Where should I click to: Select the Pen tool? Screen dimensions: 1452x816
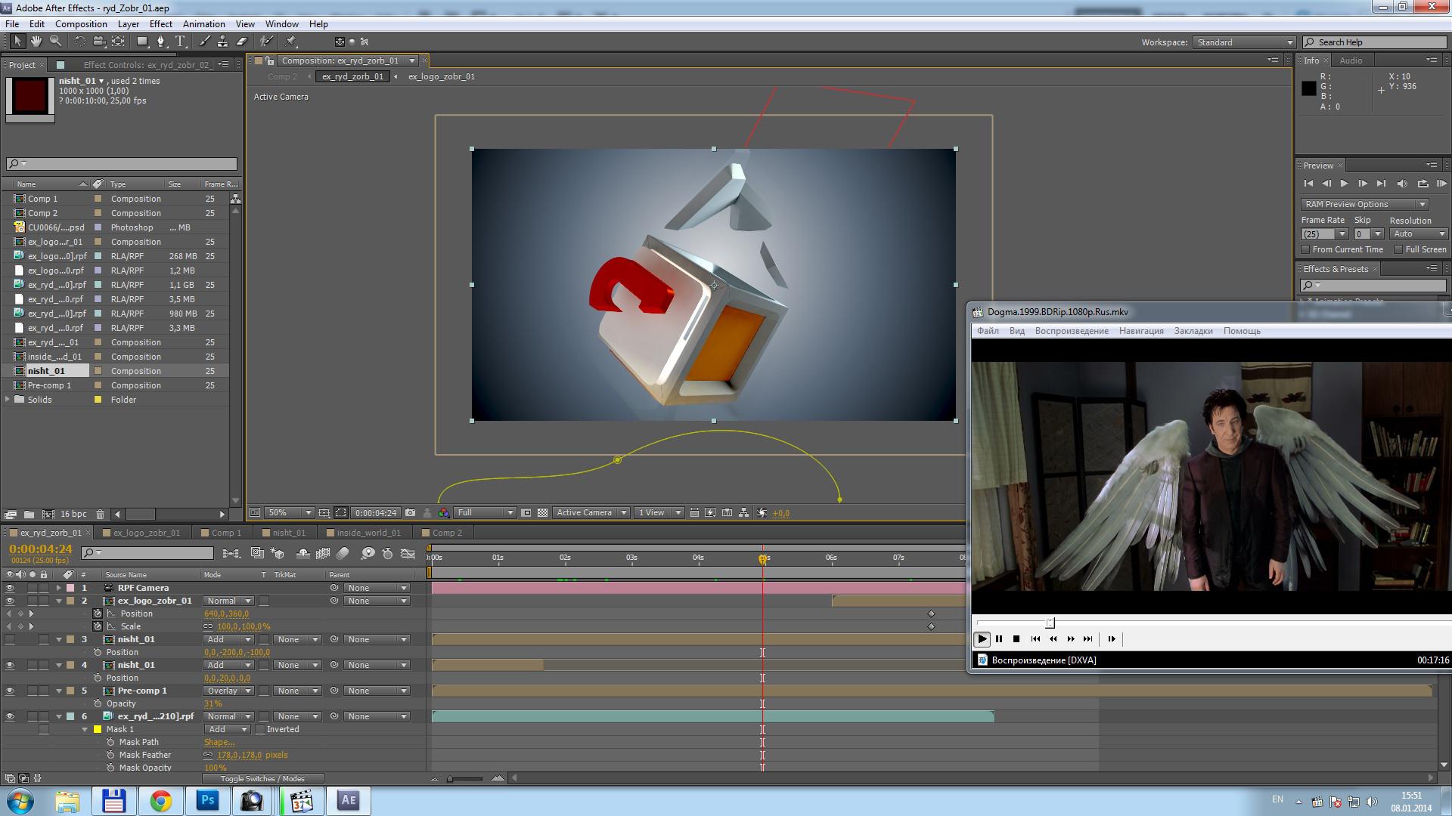[160, 42]
